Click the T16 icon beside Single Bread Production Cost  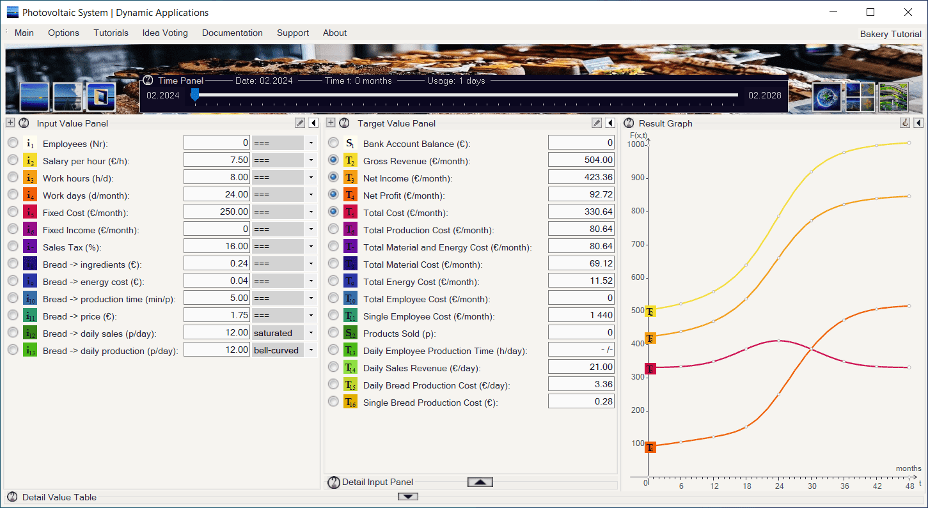[350, 402]
